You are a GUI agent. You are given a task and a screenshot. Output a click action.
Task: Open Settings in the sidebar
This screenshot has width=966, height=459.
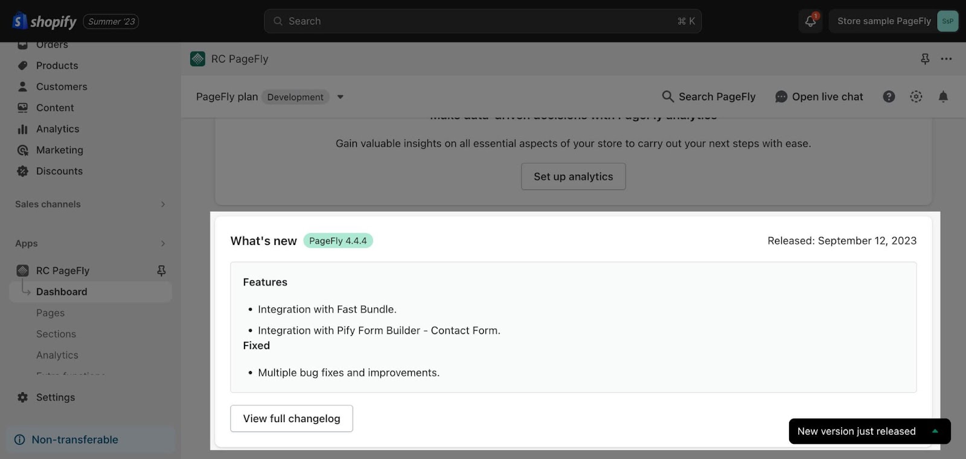56,397
